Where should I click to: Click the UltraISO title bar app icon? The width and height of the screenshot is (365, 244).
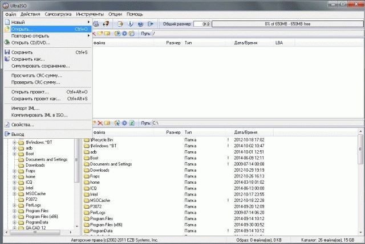[x=6, y=5]
